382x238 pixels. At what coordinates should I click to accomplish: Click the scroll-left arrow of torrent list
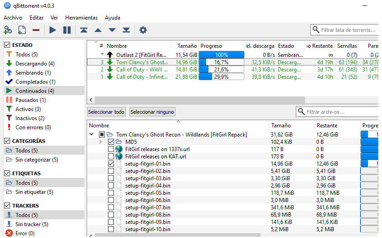91,100
